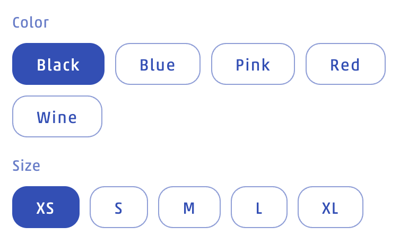Choose the Blue color option
The height and width of the screenshot is (244, 417).
(x=158, y=64)
